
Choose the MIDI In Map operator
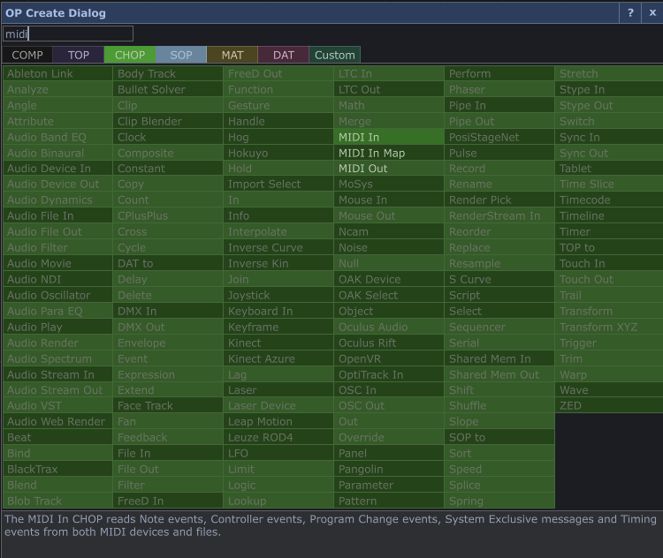click(389, 153)
